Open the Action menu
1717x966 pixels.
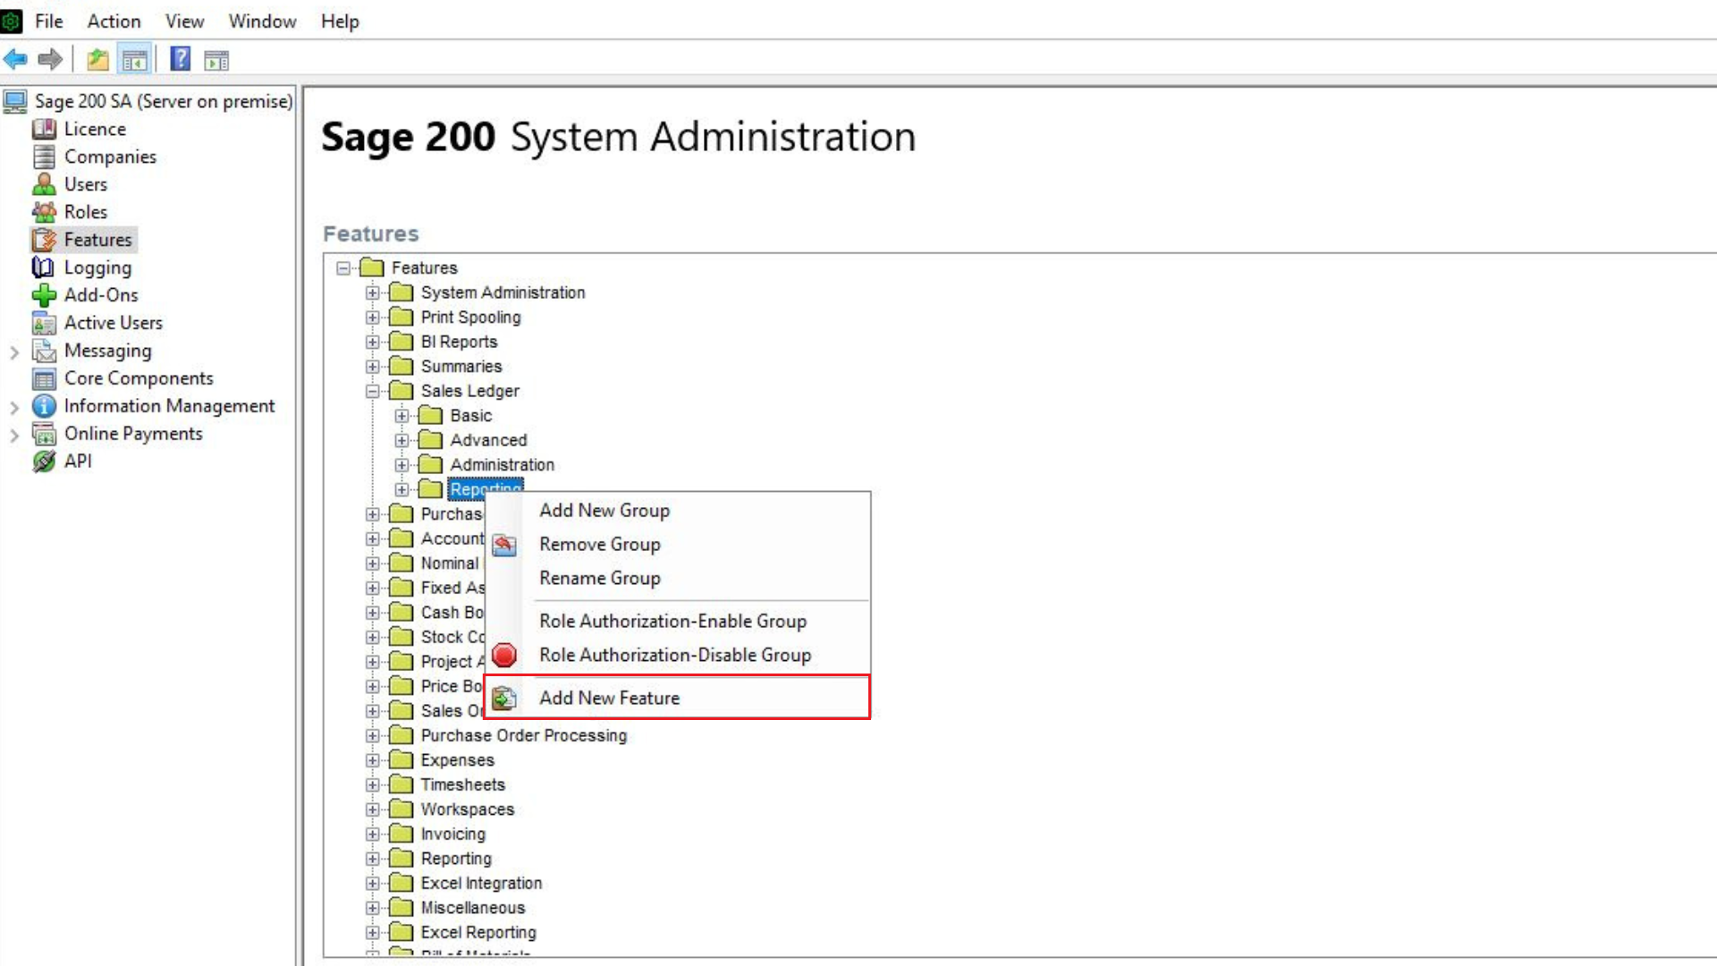coord(114,21)
